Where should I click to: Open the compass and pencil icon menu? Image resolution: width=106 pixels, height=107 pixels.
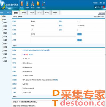[x=33, y=4]
